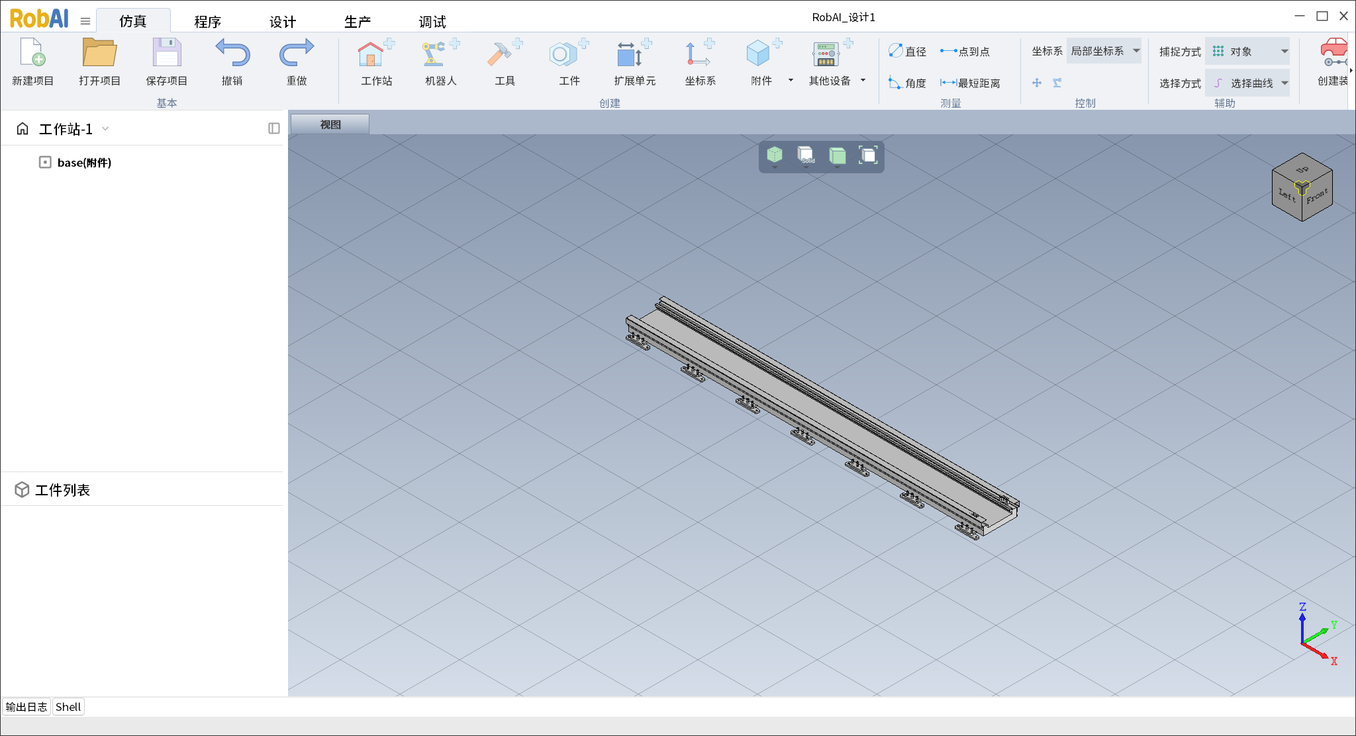Viewport: 1356px width, 736px height.
Task: Click the 工作站-1 home icon
Action: click(x=23, y=129)
